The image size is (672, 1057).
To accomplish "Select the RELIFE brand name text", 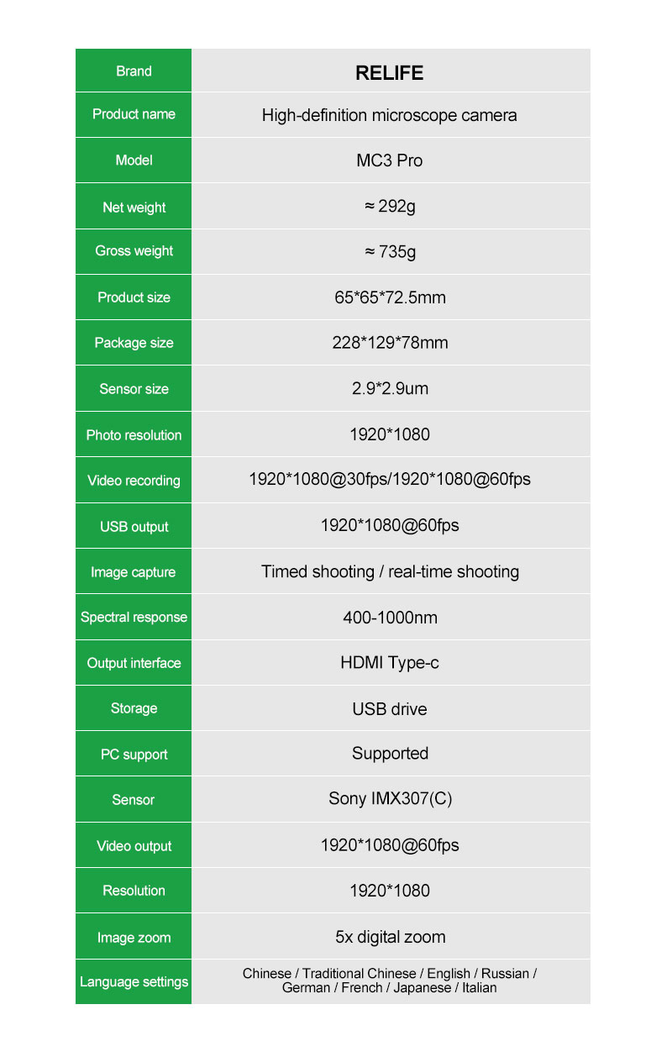I will (389, 73).
